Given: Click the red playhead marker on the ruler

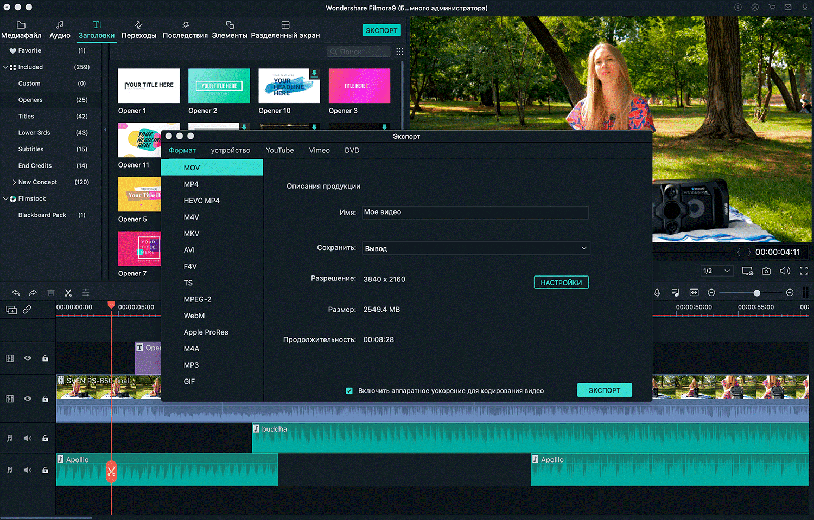Looking at the screenshot, I should pos(111,305).
